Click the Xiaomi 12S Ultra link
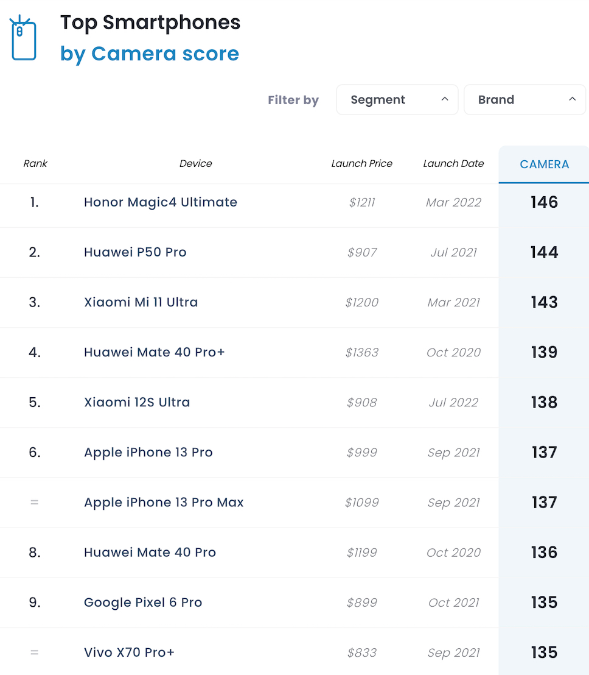The width and height of the screenshot is (589, 675). click(137, 402)
